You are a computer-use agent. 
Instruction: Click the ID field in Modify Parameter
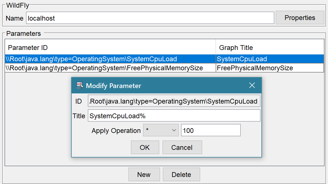[174, 101]
